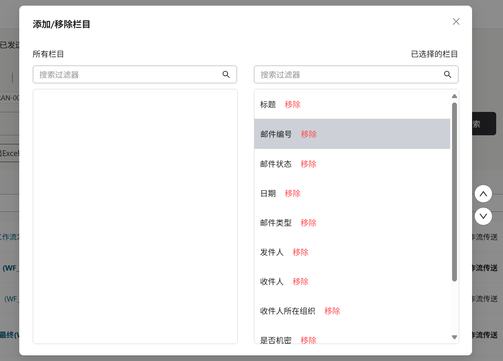The width and height of the screenshot is (503, 361).
Task: Remove the 发件人 column
Action: 300,252
